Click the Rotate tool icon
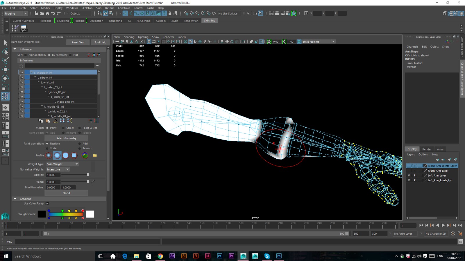 coord(5,78)
